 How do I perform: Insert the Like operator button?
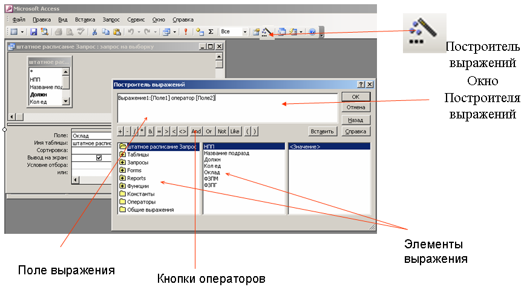235,132
